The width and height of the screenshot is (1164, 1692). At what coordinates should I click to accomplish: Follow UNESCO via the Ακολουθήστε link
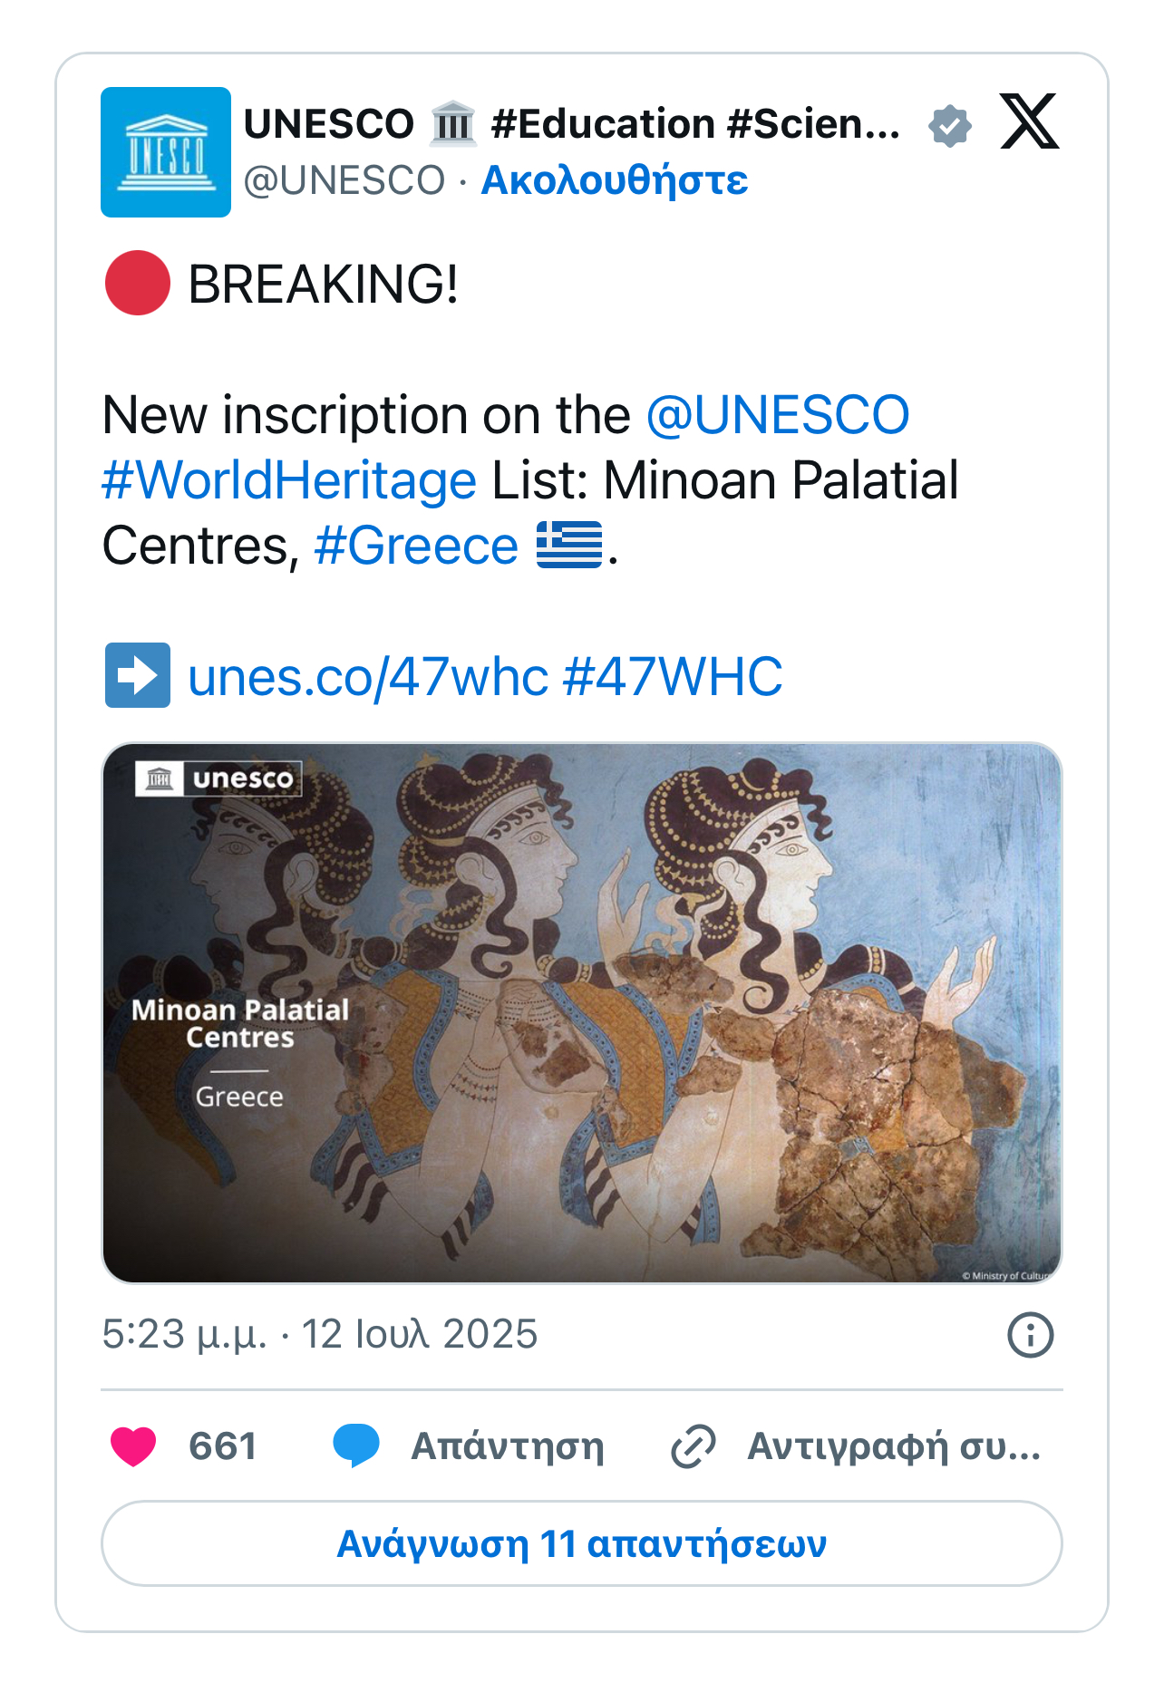pyautogui.click(x=614, y=180)
